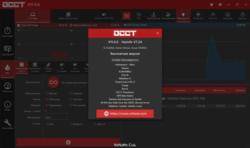Click the 16,13 W minimum value
Viewport: 250px width, 148px height.
click(x=201, y=106)
